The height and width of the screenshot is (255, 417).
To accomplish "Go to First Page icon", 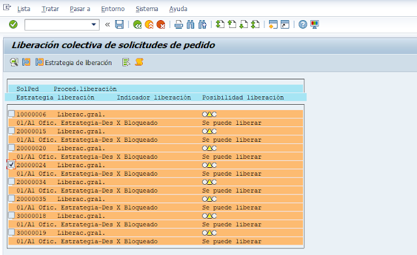I will pyautogui.click(x=220, y=25).
